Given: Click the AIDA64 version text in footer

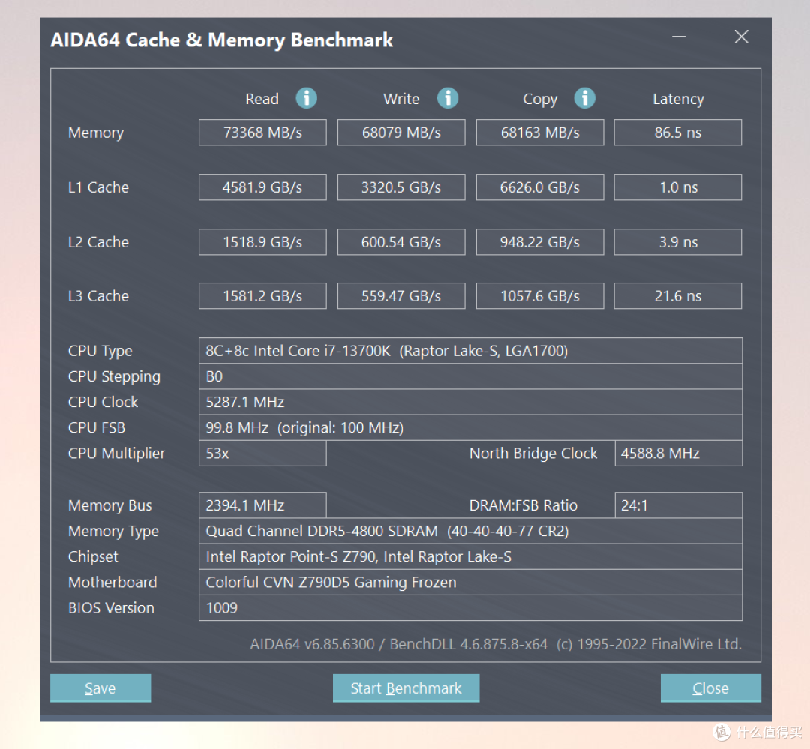Looking at the screenshot, I should point(496,643).
